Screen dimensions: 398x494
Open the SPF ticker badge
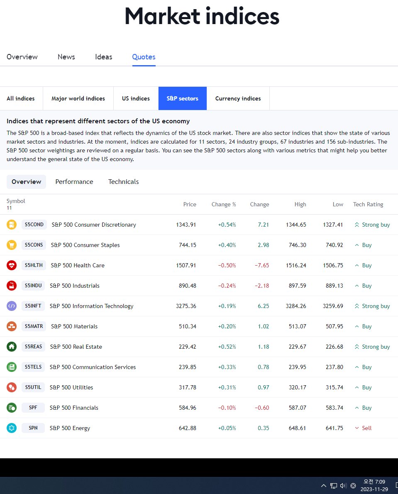[33, 408]
